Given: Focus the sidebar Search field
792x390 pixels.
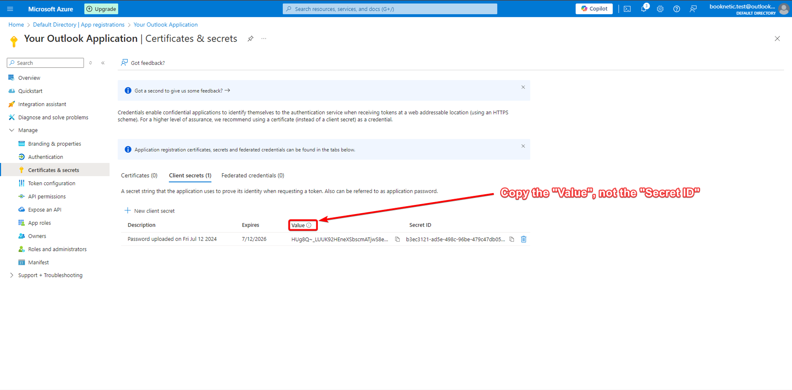Looking at the screenshot, I should [x=46, y=63].
